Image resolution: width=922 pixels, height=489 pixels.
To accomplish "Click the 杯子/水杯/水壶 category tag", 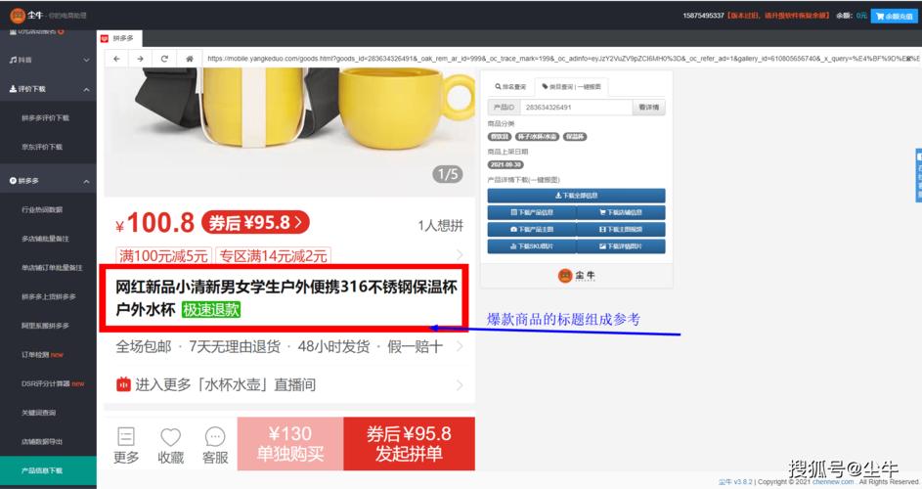I will (537, 137).
